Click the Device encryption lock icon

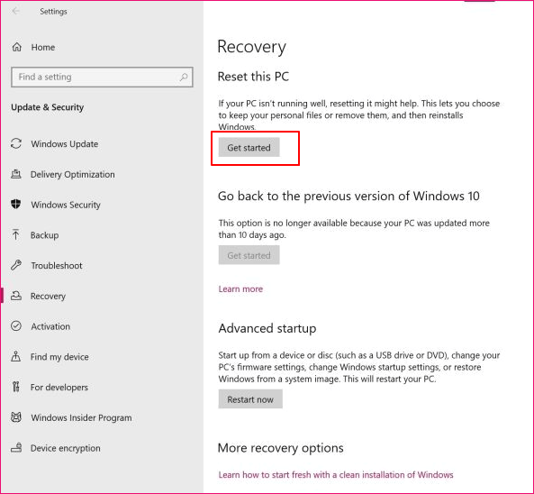pos(16,447)
